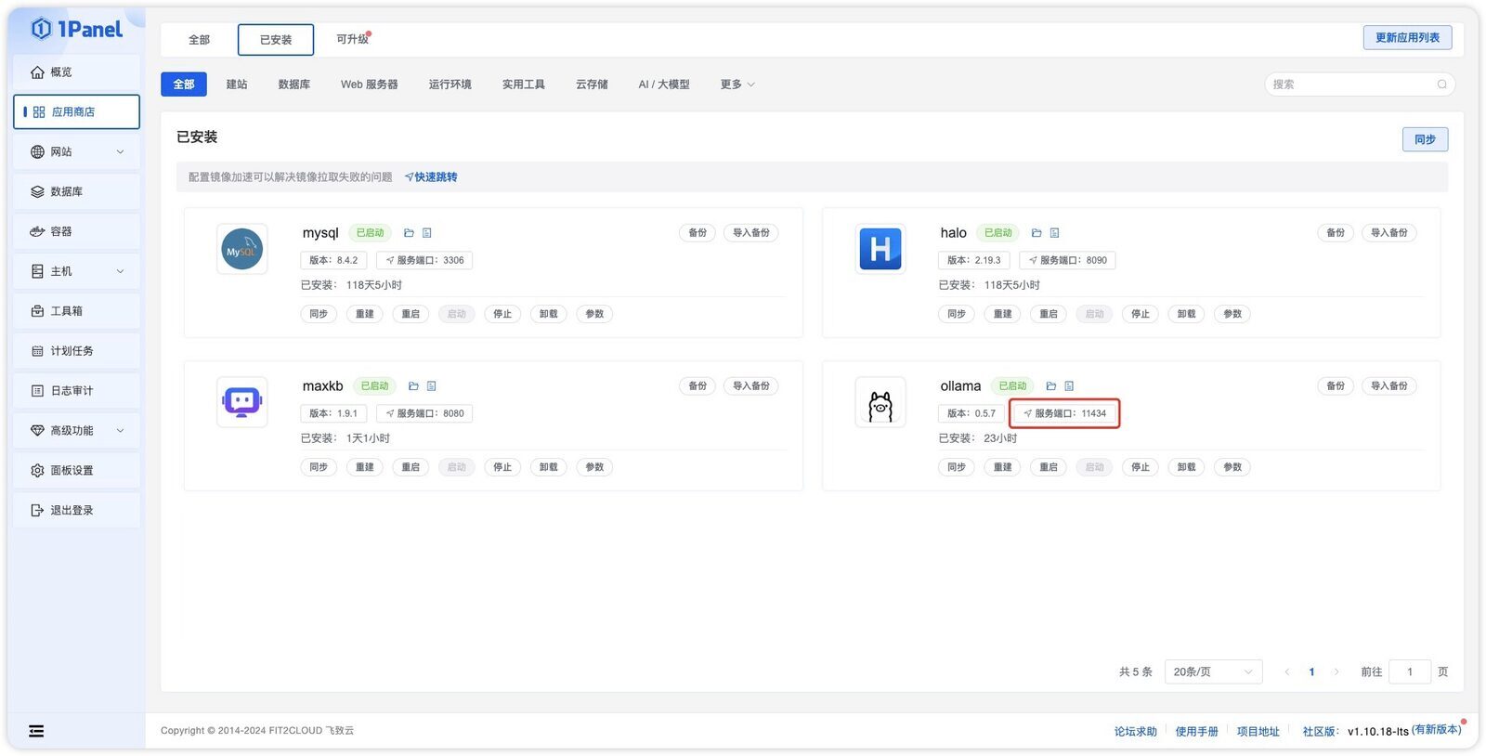Open the 更多 more categories dropdown
The image size is (1486, 756).
(737, 85)
